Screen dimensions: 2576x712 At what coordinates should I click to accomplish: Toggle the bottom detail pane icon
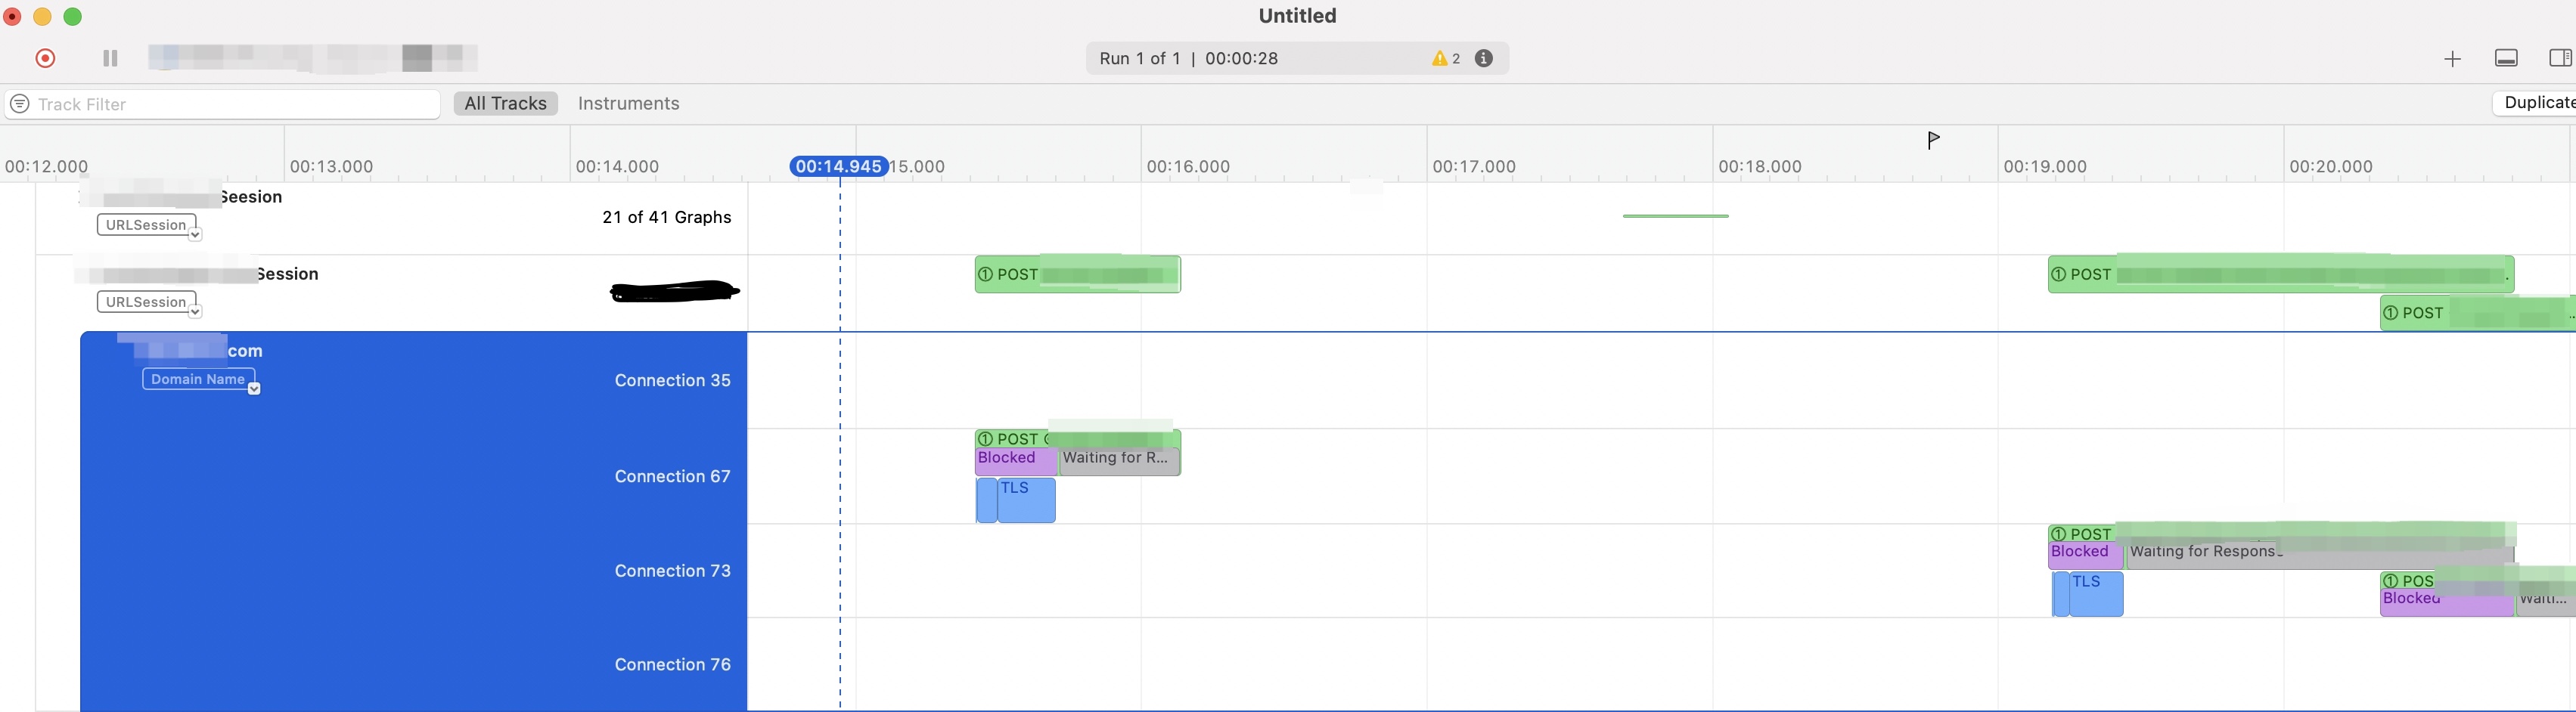coord(2506,58)
